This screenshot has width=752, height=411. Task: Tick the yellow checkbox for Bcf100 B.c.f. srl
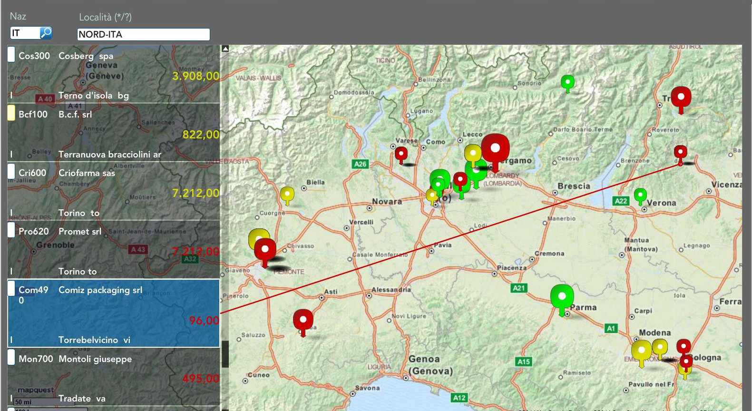[11, 113]
